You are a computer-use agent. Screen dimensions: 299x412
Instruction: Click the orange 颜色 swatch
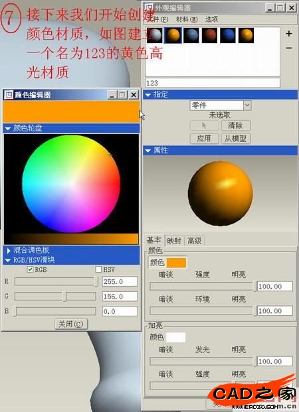pyautogui.click(x=176, y=263)
